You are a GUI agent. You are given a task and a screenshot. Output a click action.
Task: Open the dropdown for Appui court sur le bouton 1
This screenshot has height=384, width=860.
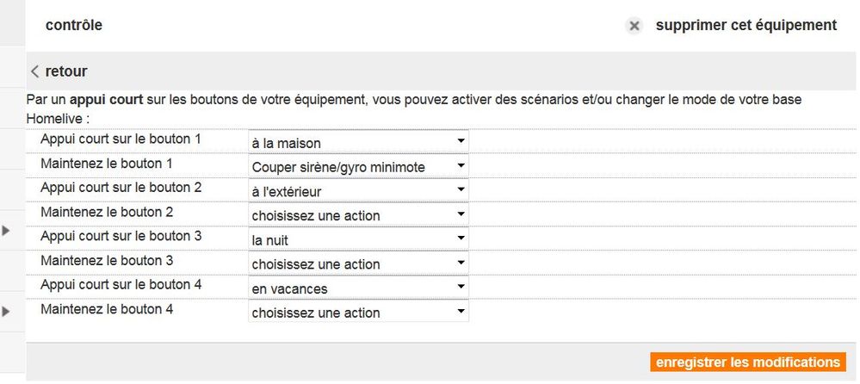pyautogui.click(x=359, y=141)
